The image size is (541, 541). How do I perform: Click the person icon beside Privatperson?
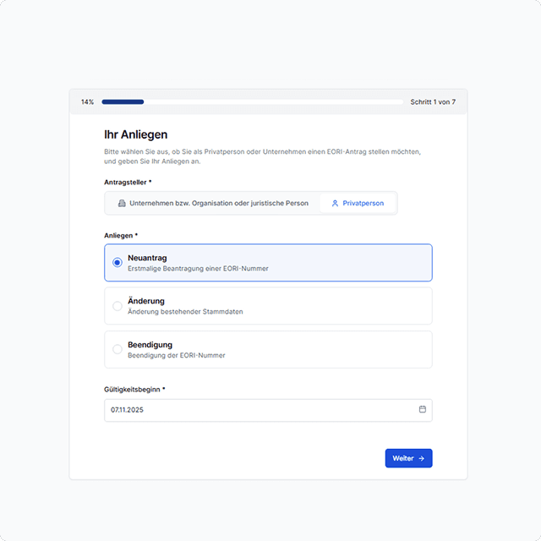point(335,204)
